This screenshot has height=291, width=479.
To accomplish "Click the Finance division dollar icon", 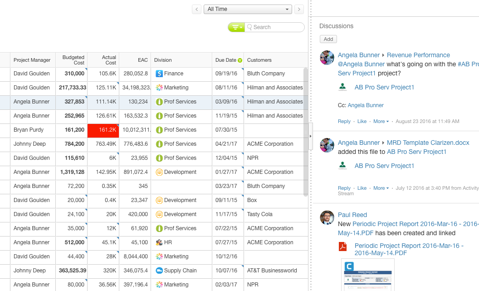I will [x=159, y=74].
